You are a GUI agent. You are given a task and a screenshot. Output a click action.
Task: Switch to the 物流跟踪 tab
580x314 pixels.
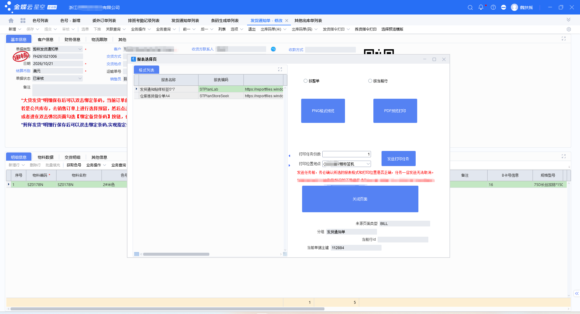(x=99, y=40)
